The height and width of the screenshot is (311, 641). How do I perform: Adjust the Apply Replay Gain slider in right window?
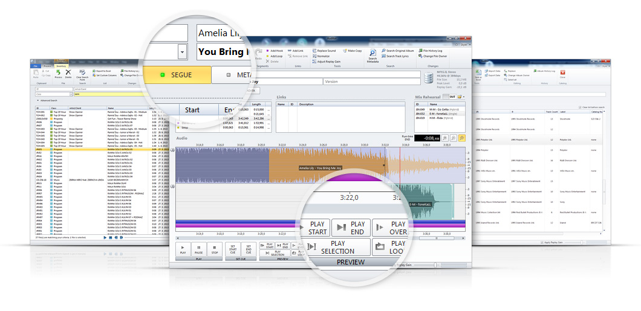(582, 242)
